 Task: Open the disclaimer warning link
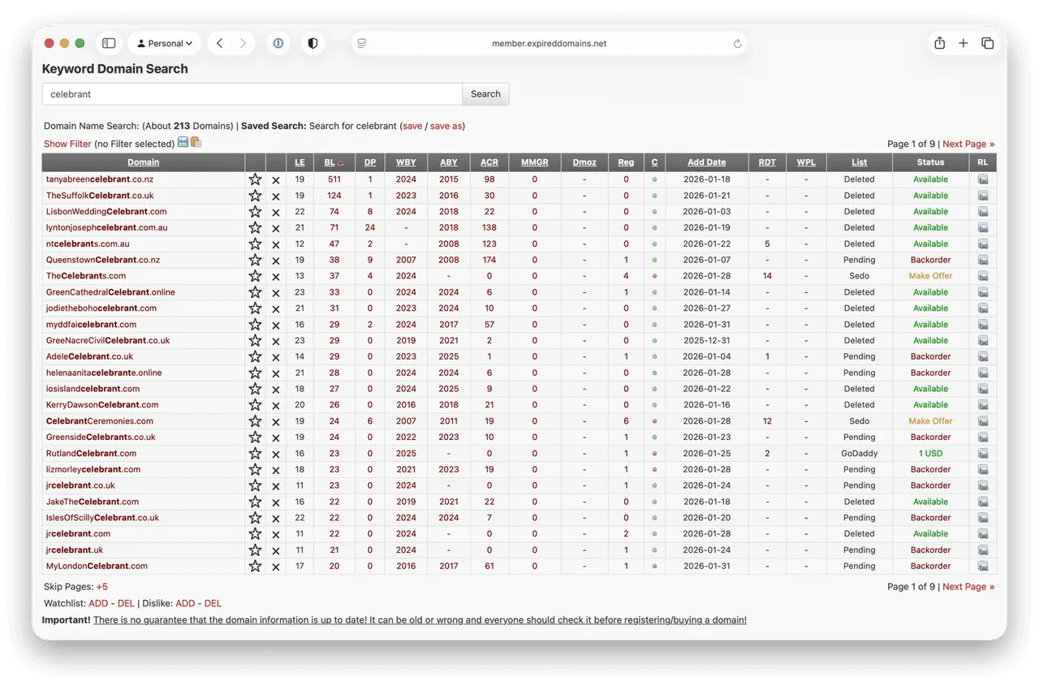[420, 619]
